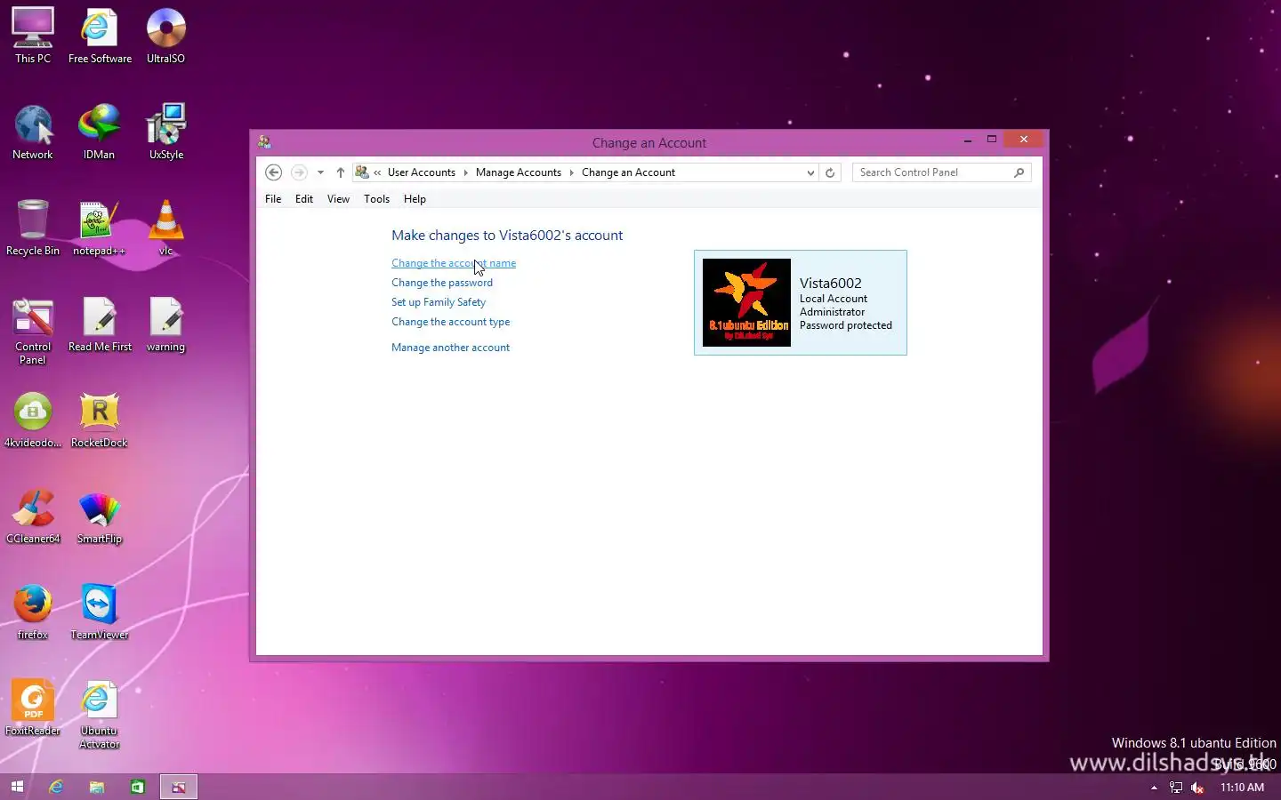Show hidden system tray icons
The width and height of the screenshot is (1281, 800).
point(1154,788)
